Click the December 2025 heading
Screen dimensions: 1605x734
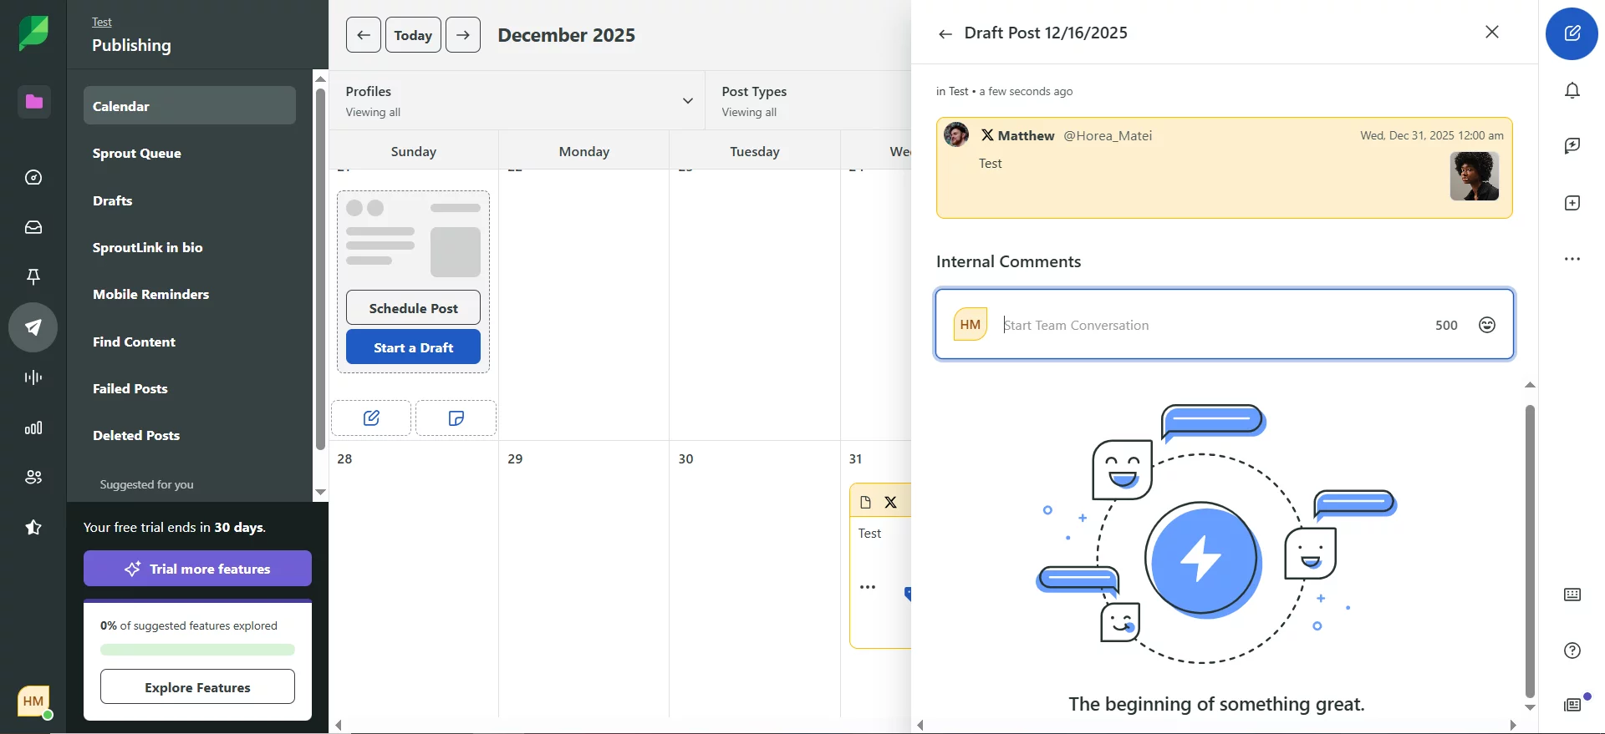[x=567, y=35]
